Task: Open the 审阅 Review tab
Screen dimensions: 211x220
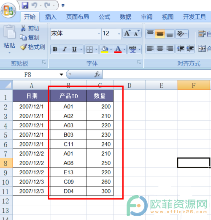Action: (147, 17)
